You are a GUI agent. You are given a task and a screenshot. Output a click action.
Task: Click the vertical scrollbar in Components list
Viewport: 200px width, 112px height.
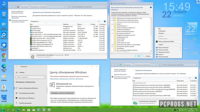[151, 35]
